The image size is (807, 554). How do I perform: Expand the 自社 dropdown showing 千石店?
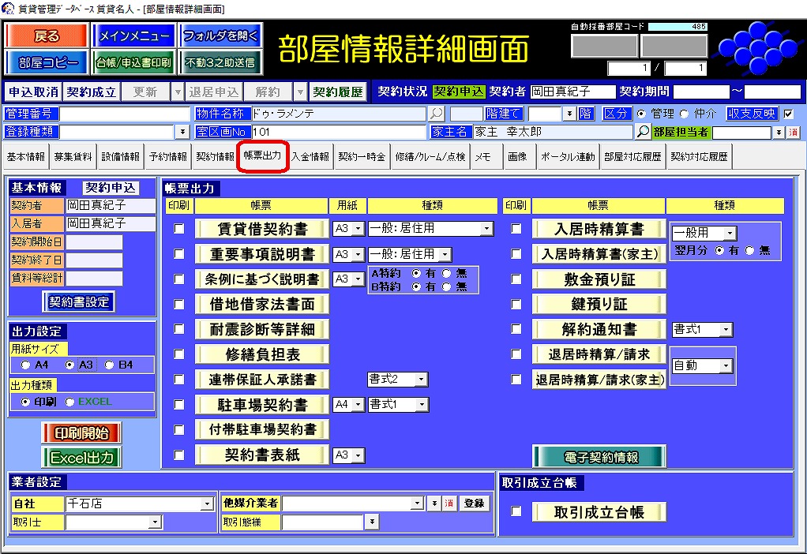pyautogui.click(x=208, y=503)
